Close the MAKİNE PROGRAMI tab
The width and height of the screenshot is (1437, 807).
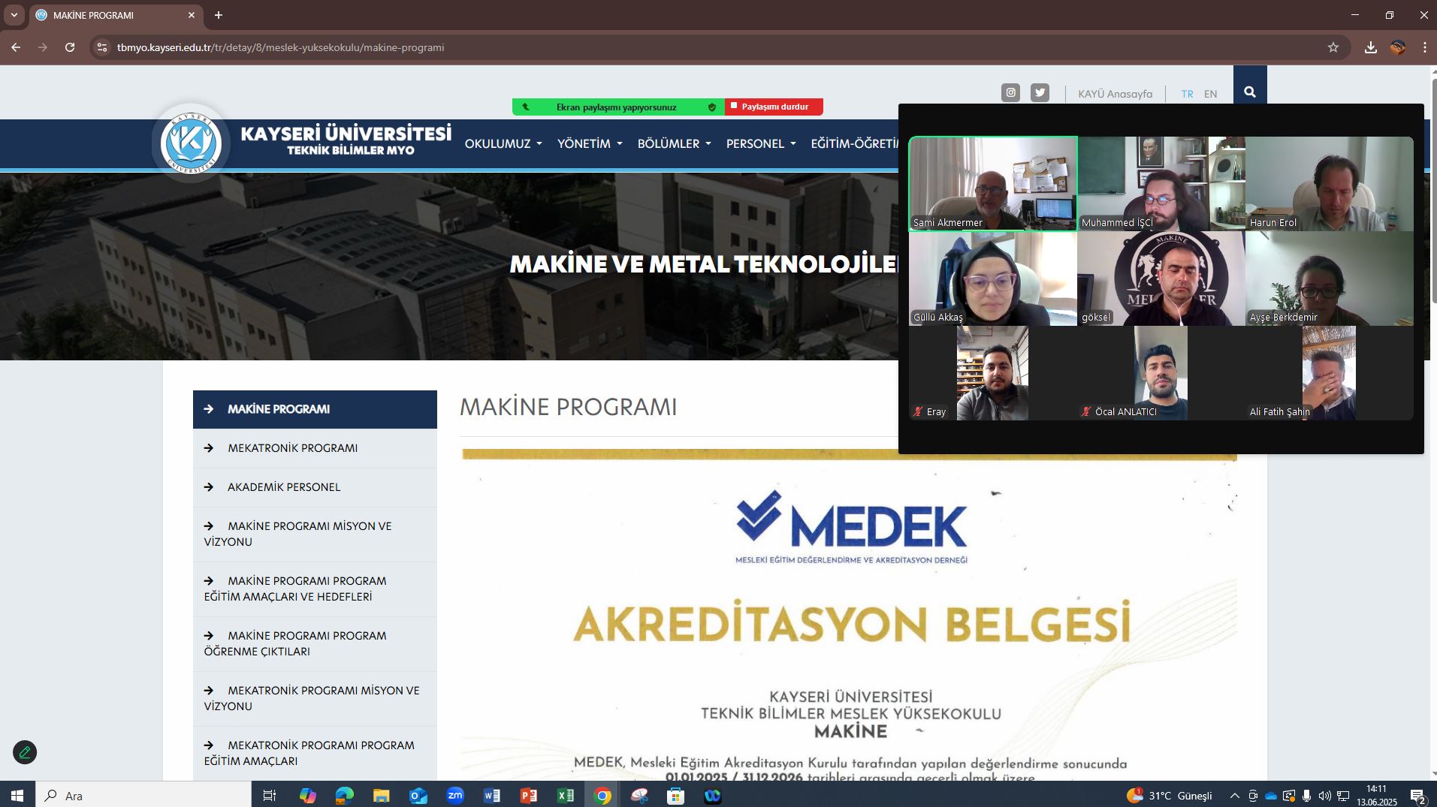pos(192,15)
